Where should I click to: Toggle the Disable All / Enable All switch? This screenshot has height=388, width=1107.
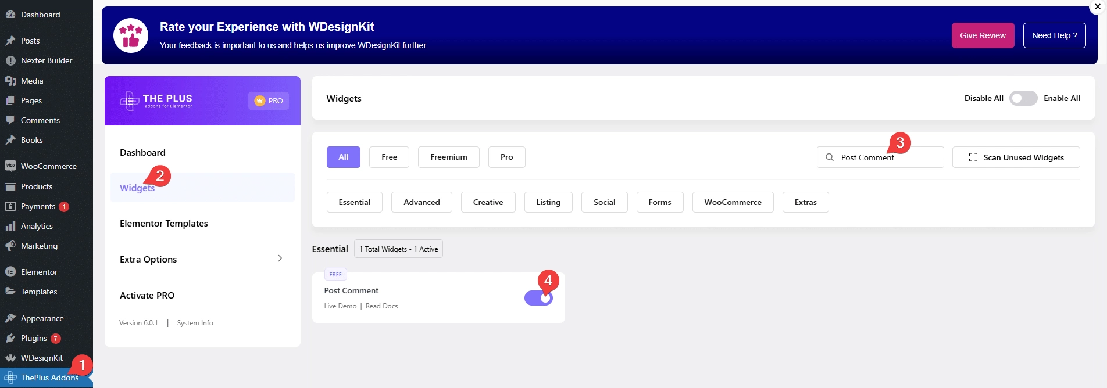1023,98
